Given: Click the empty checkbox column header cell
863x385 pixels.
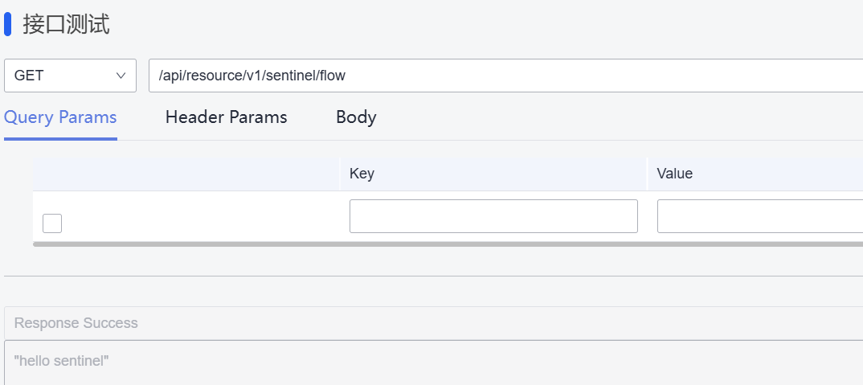Looking at the screenshot, I should (186, 174).
